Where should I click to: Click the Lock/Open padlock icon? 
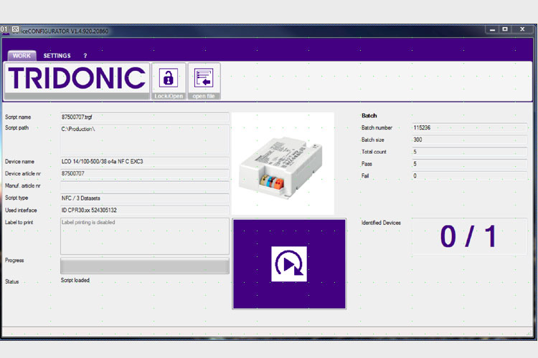tap(169, 78)
